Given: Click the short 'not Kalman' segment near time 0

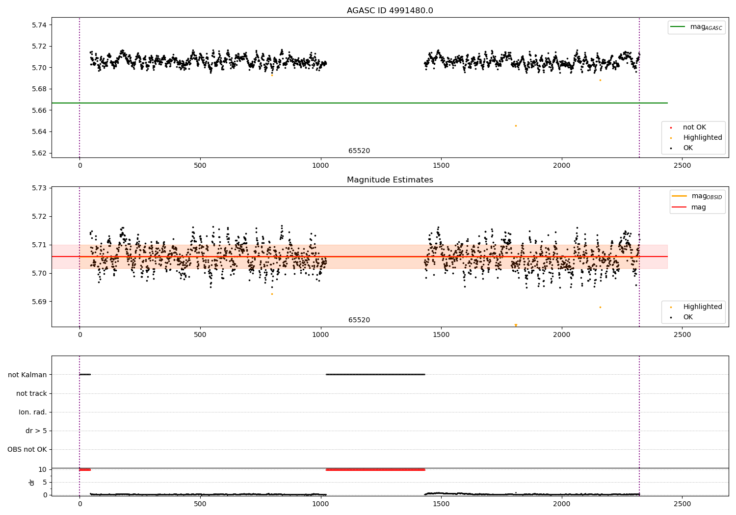Looking at the screenshot, I should pyautogui.click(x=85, y=374).
